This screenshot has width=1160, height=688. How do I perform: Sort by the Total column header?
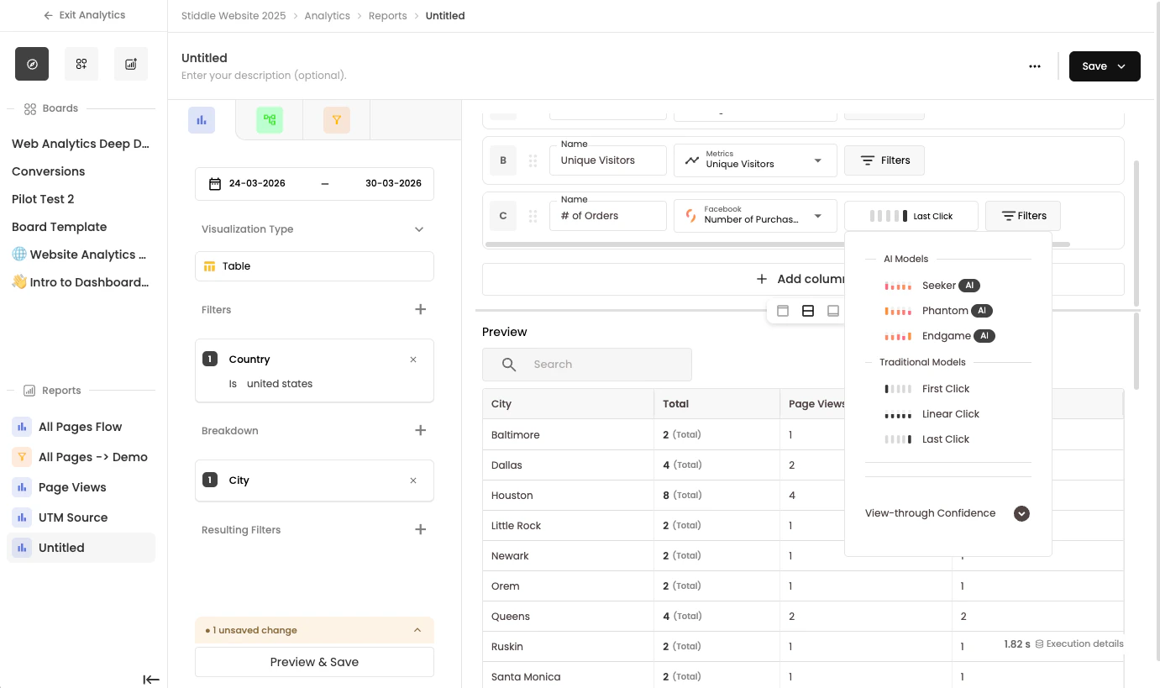point(716,404)
